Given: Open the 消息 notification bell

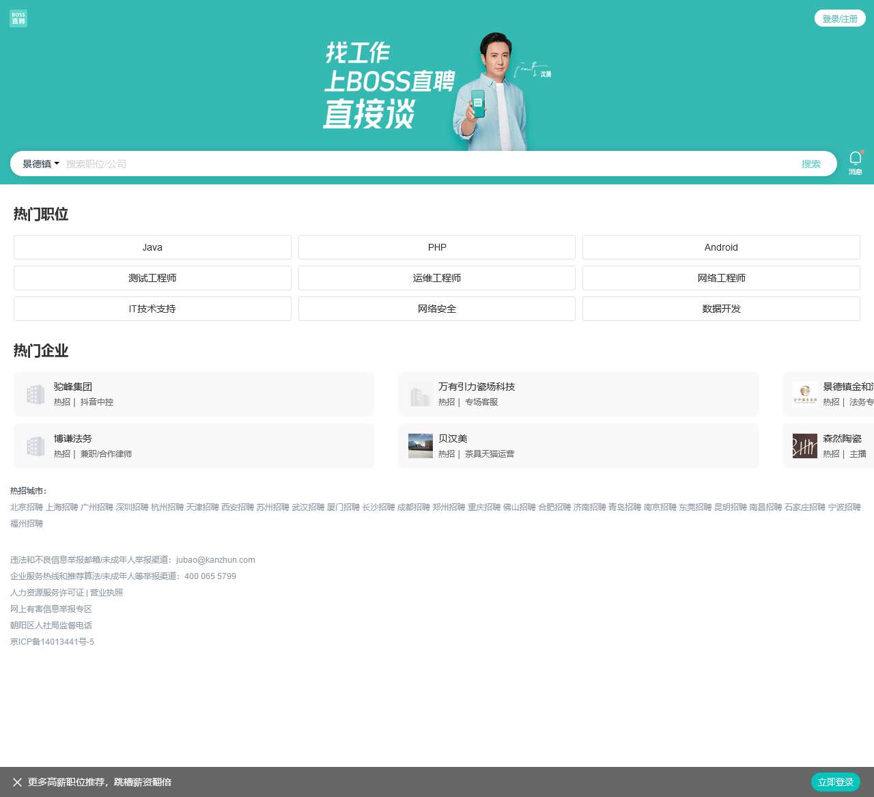Looking at the screenshot, I should (855, 163).
